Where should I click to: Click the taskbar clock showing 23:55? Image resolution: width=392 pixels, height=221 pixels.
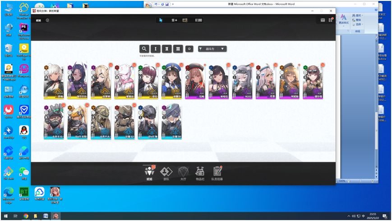(x=373, y=216)
